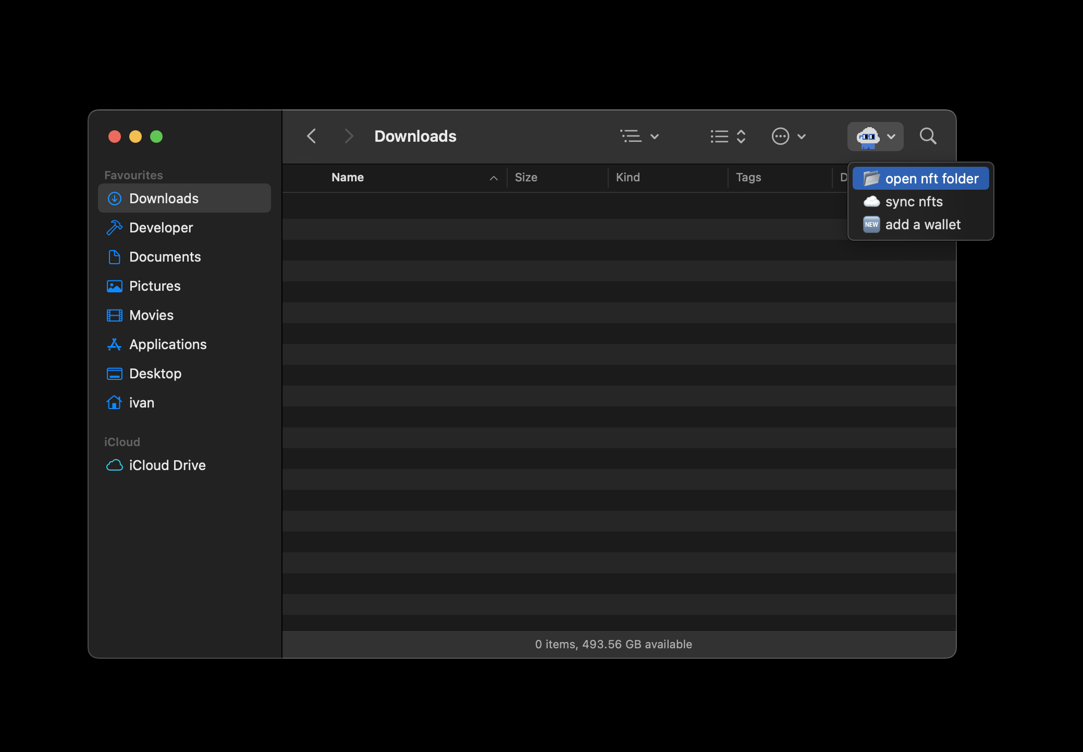Open the NFT pixel-art toolbar menu
Viewport: 1083px width, 752px height.
(x=875, y=136)
